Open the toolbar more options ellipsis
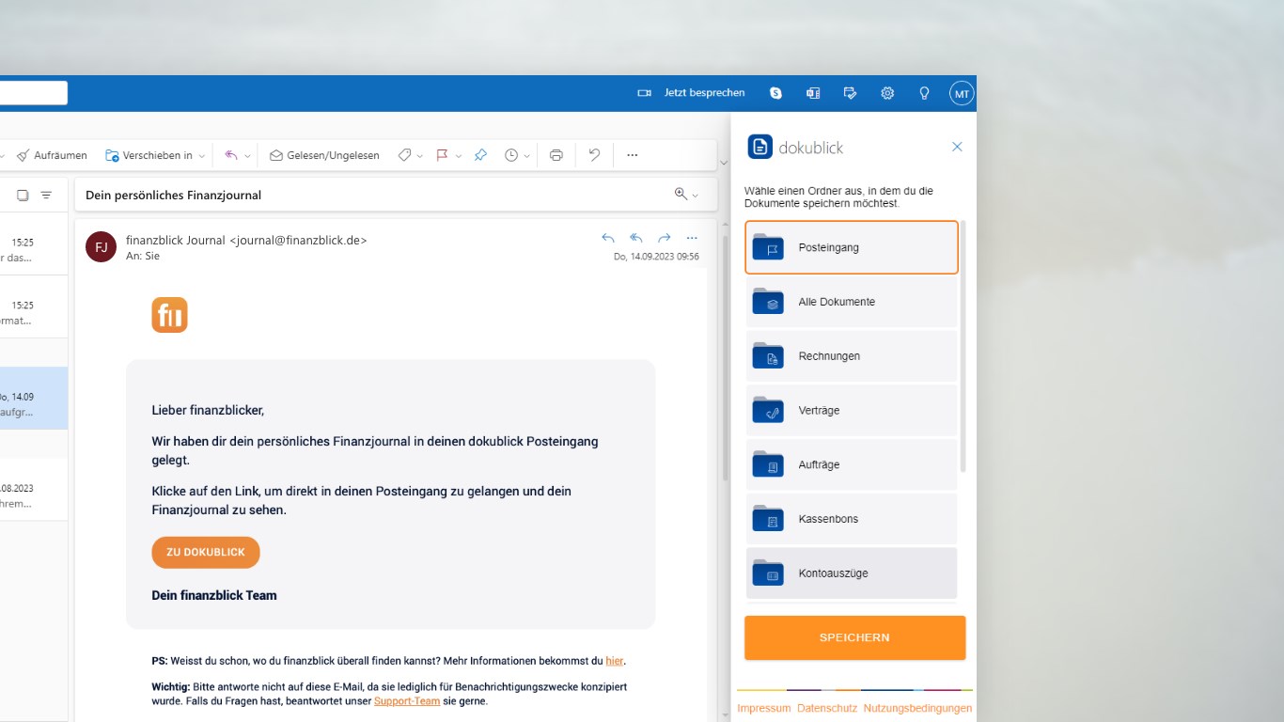 click(x=632, y=155)
